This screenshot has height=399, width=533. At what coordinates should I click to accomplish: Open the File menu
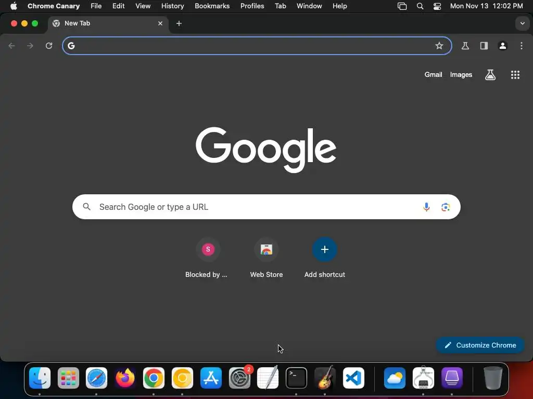pyautogui.click(x=96, y=6)
